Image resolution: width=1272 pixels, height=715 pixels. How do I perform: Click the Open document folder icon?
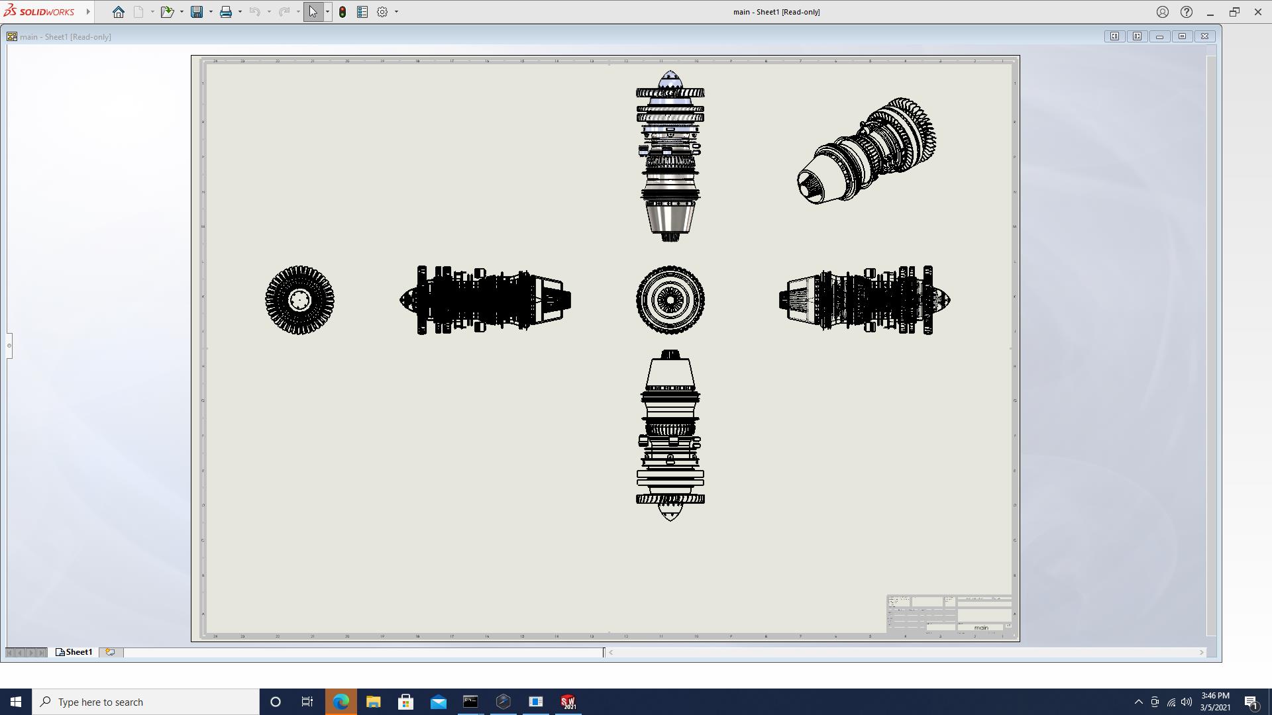tap(167, 12)
